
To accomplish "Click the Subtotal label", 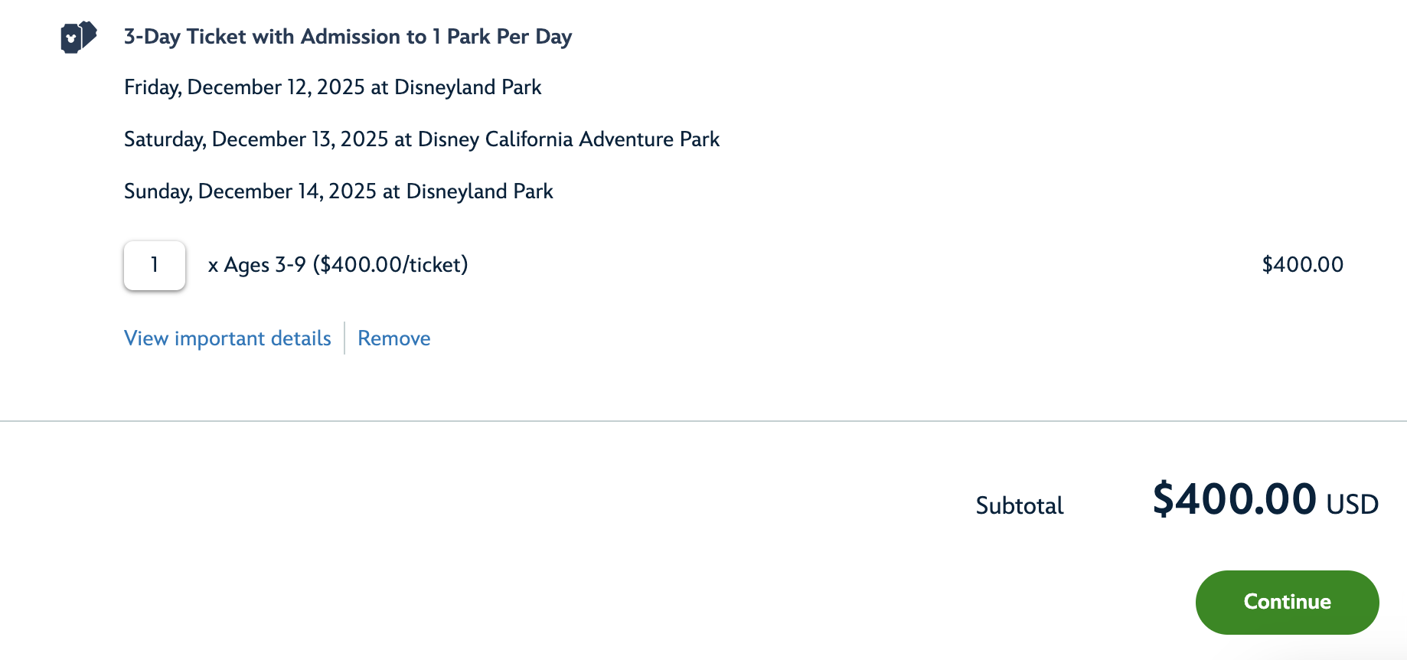I will pos(1019,505).
